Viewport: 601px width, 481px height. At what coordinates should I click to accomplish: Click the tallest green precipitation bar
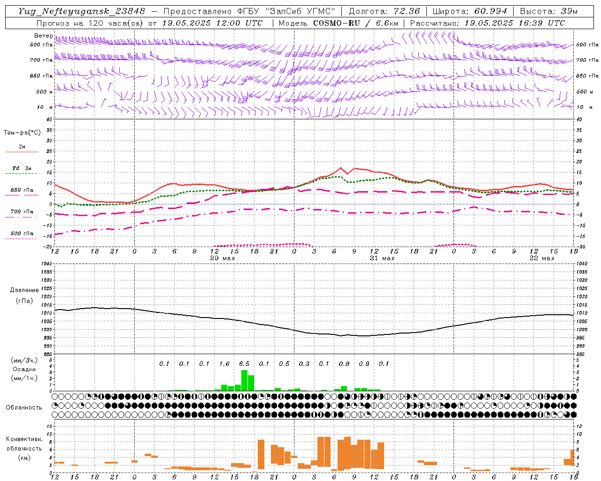[244, 380]
